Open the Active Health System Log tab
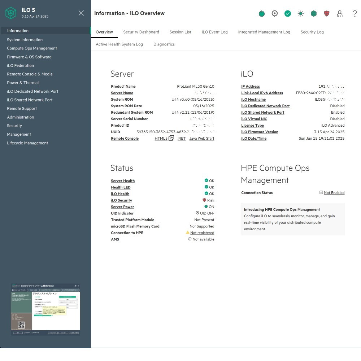The height and width of the screenshot is (361, 361). 119,44
